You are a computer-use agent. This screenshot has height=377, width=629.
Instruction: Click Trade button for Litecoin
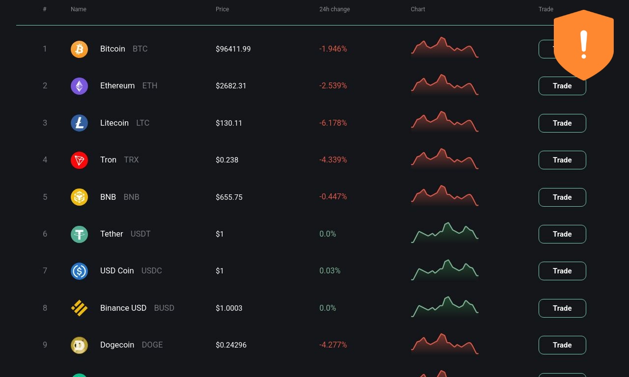[x=562, y=123]
